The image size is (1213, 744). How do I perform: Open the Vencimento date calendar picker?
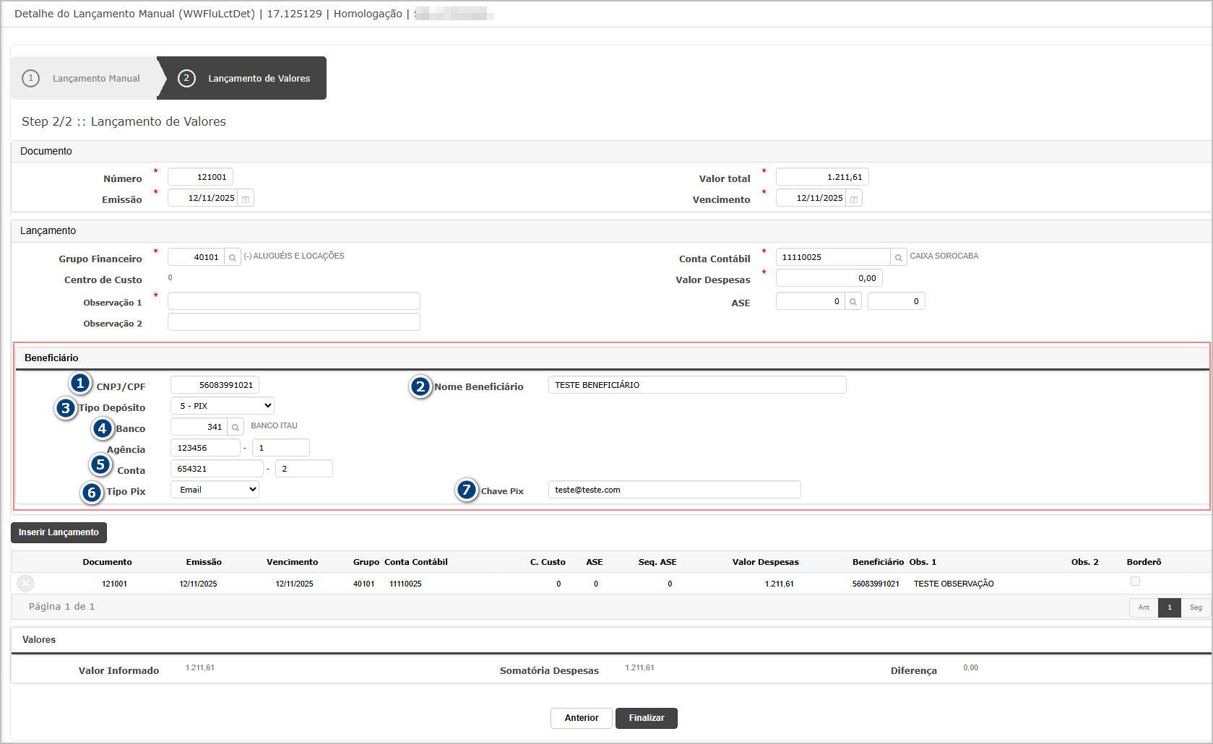coord(854,199)
